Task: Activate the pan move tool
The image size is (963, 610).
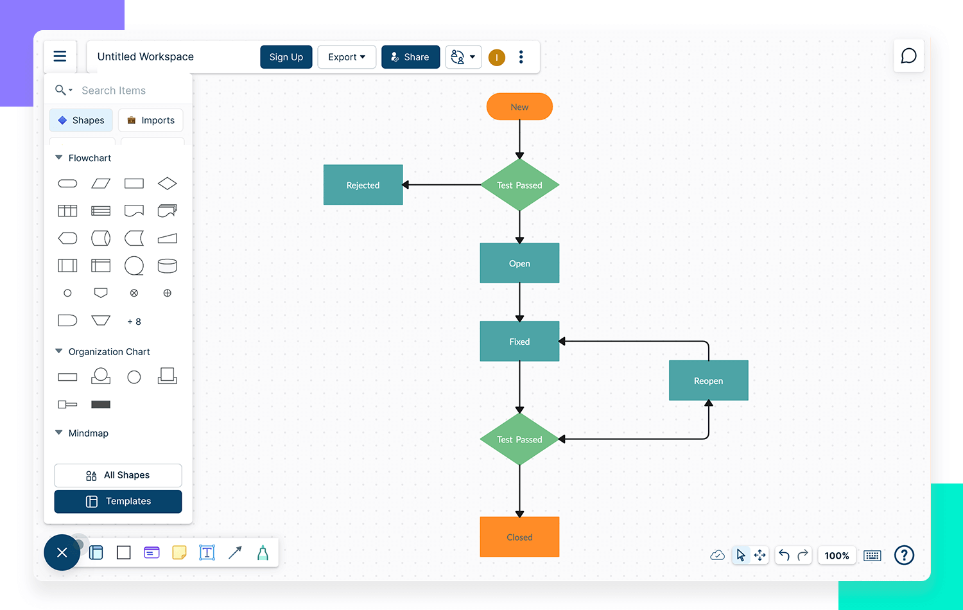Action: (760, 555)
